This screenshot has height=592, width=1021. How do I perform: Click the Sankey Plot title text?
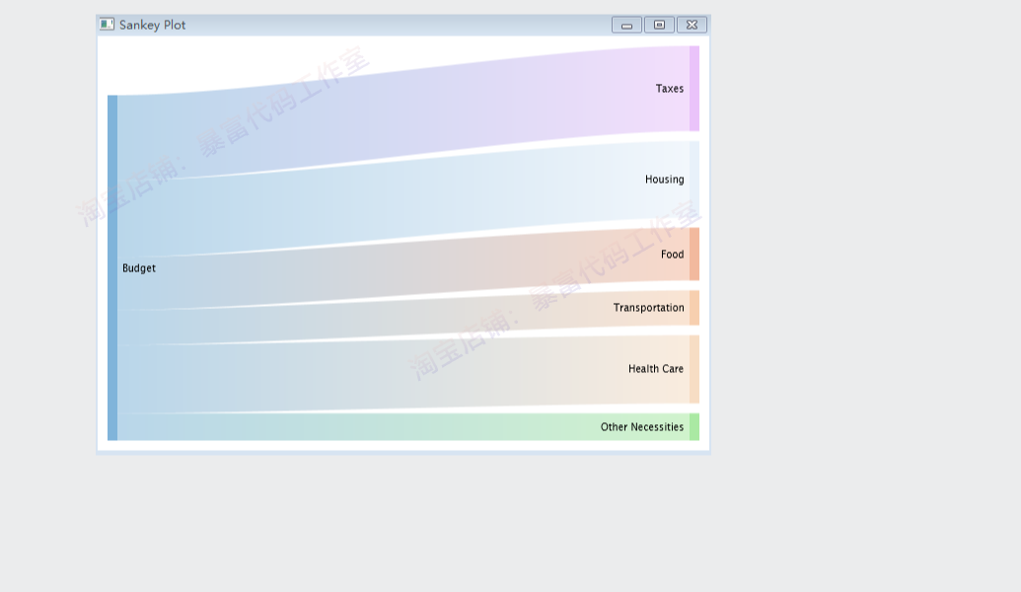152,25
